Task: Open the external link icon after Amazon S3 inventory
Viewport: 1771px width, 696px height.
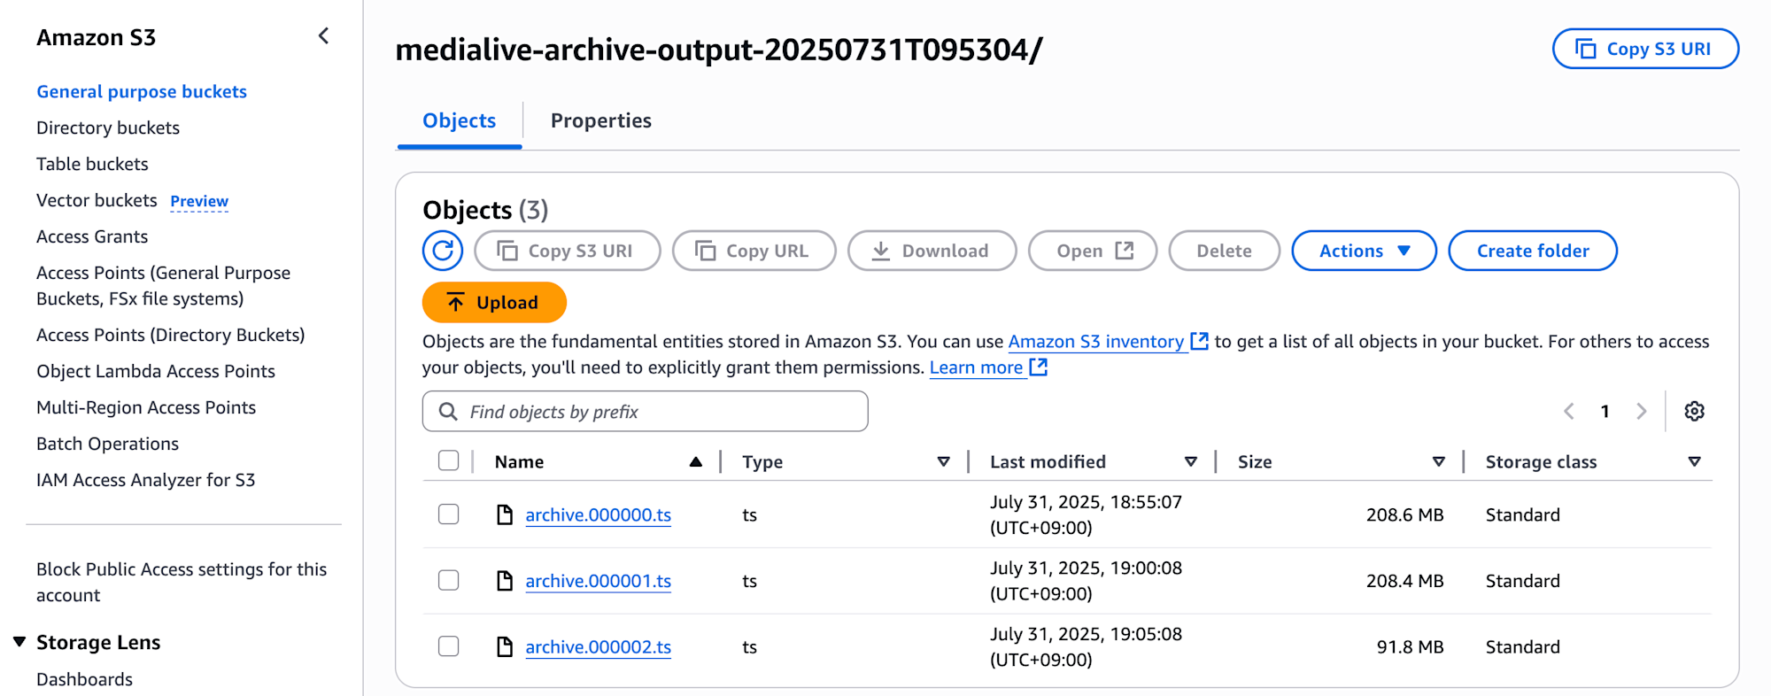Action: (1199, 341)
